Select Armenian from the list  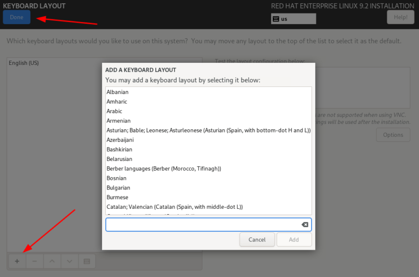208,121
